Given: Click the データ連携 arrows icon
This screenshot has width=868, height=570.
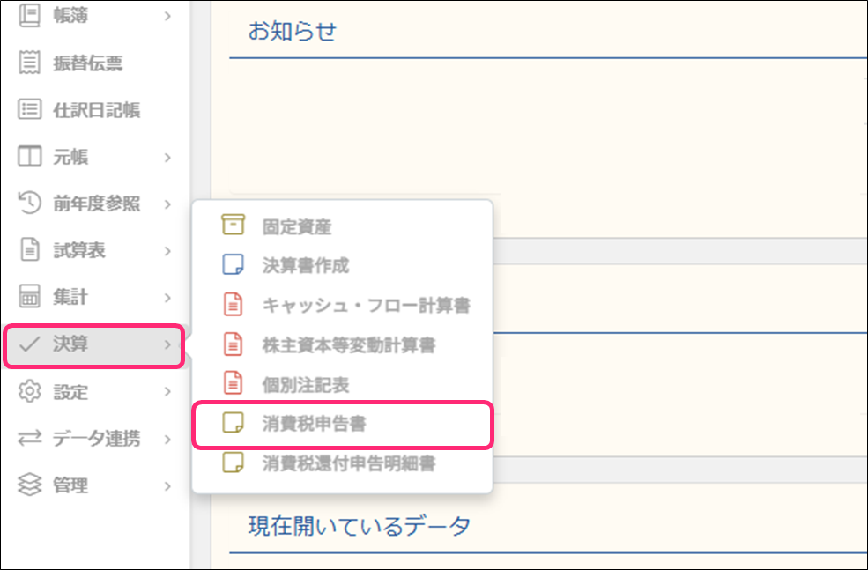Looking at the screenshot, I should [30, 439].
